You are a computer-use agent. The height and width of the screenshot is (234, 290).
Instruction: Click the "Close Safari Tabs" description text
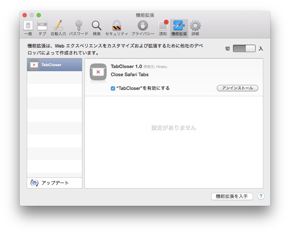click(x=130, y=75)
